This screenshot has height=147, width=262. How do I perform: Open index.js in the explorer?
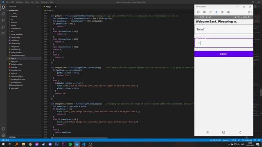(x=14, y=73)
